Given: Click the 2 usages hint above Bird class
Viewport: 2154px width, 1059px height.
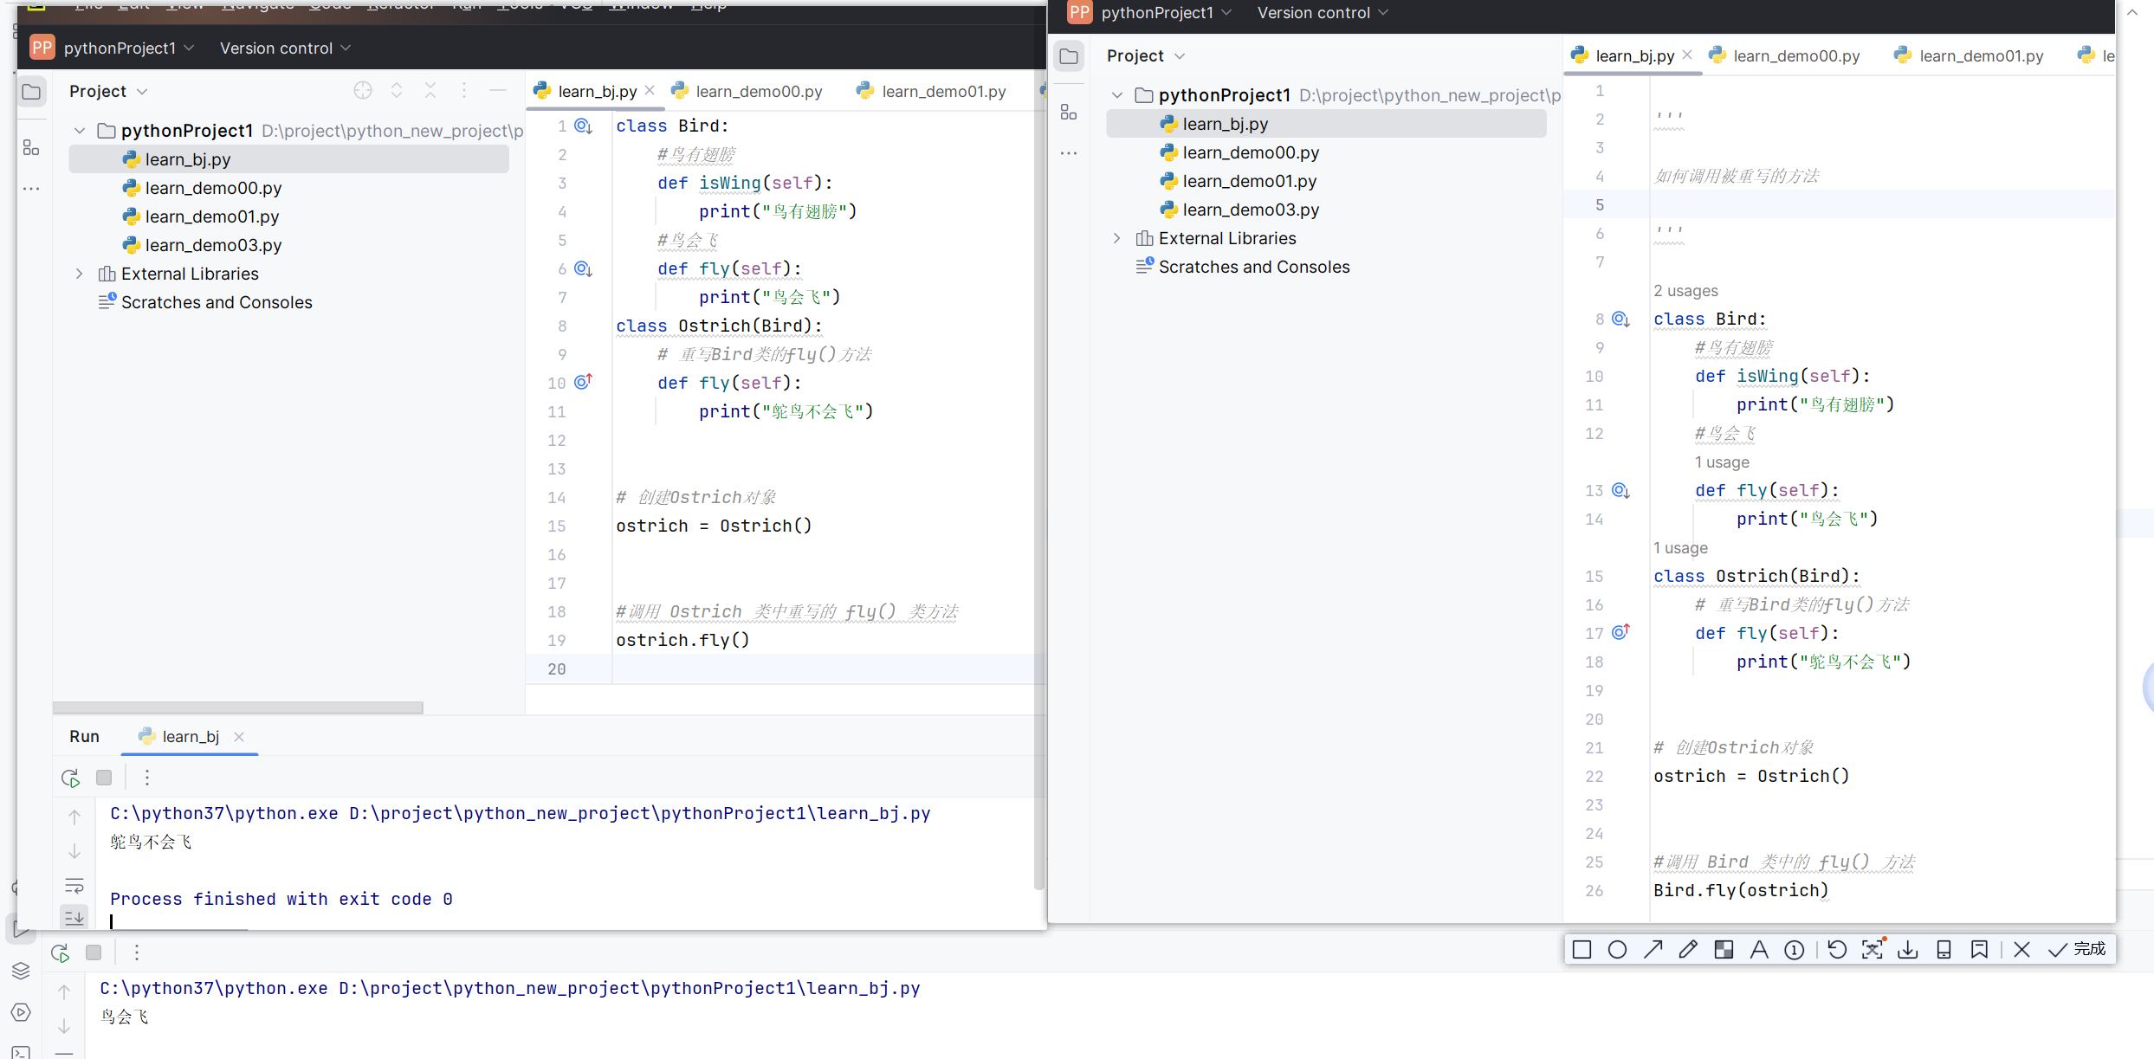Looking at the screenshot, I should click(1685, 291).
